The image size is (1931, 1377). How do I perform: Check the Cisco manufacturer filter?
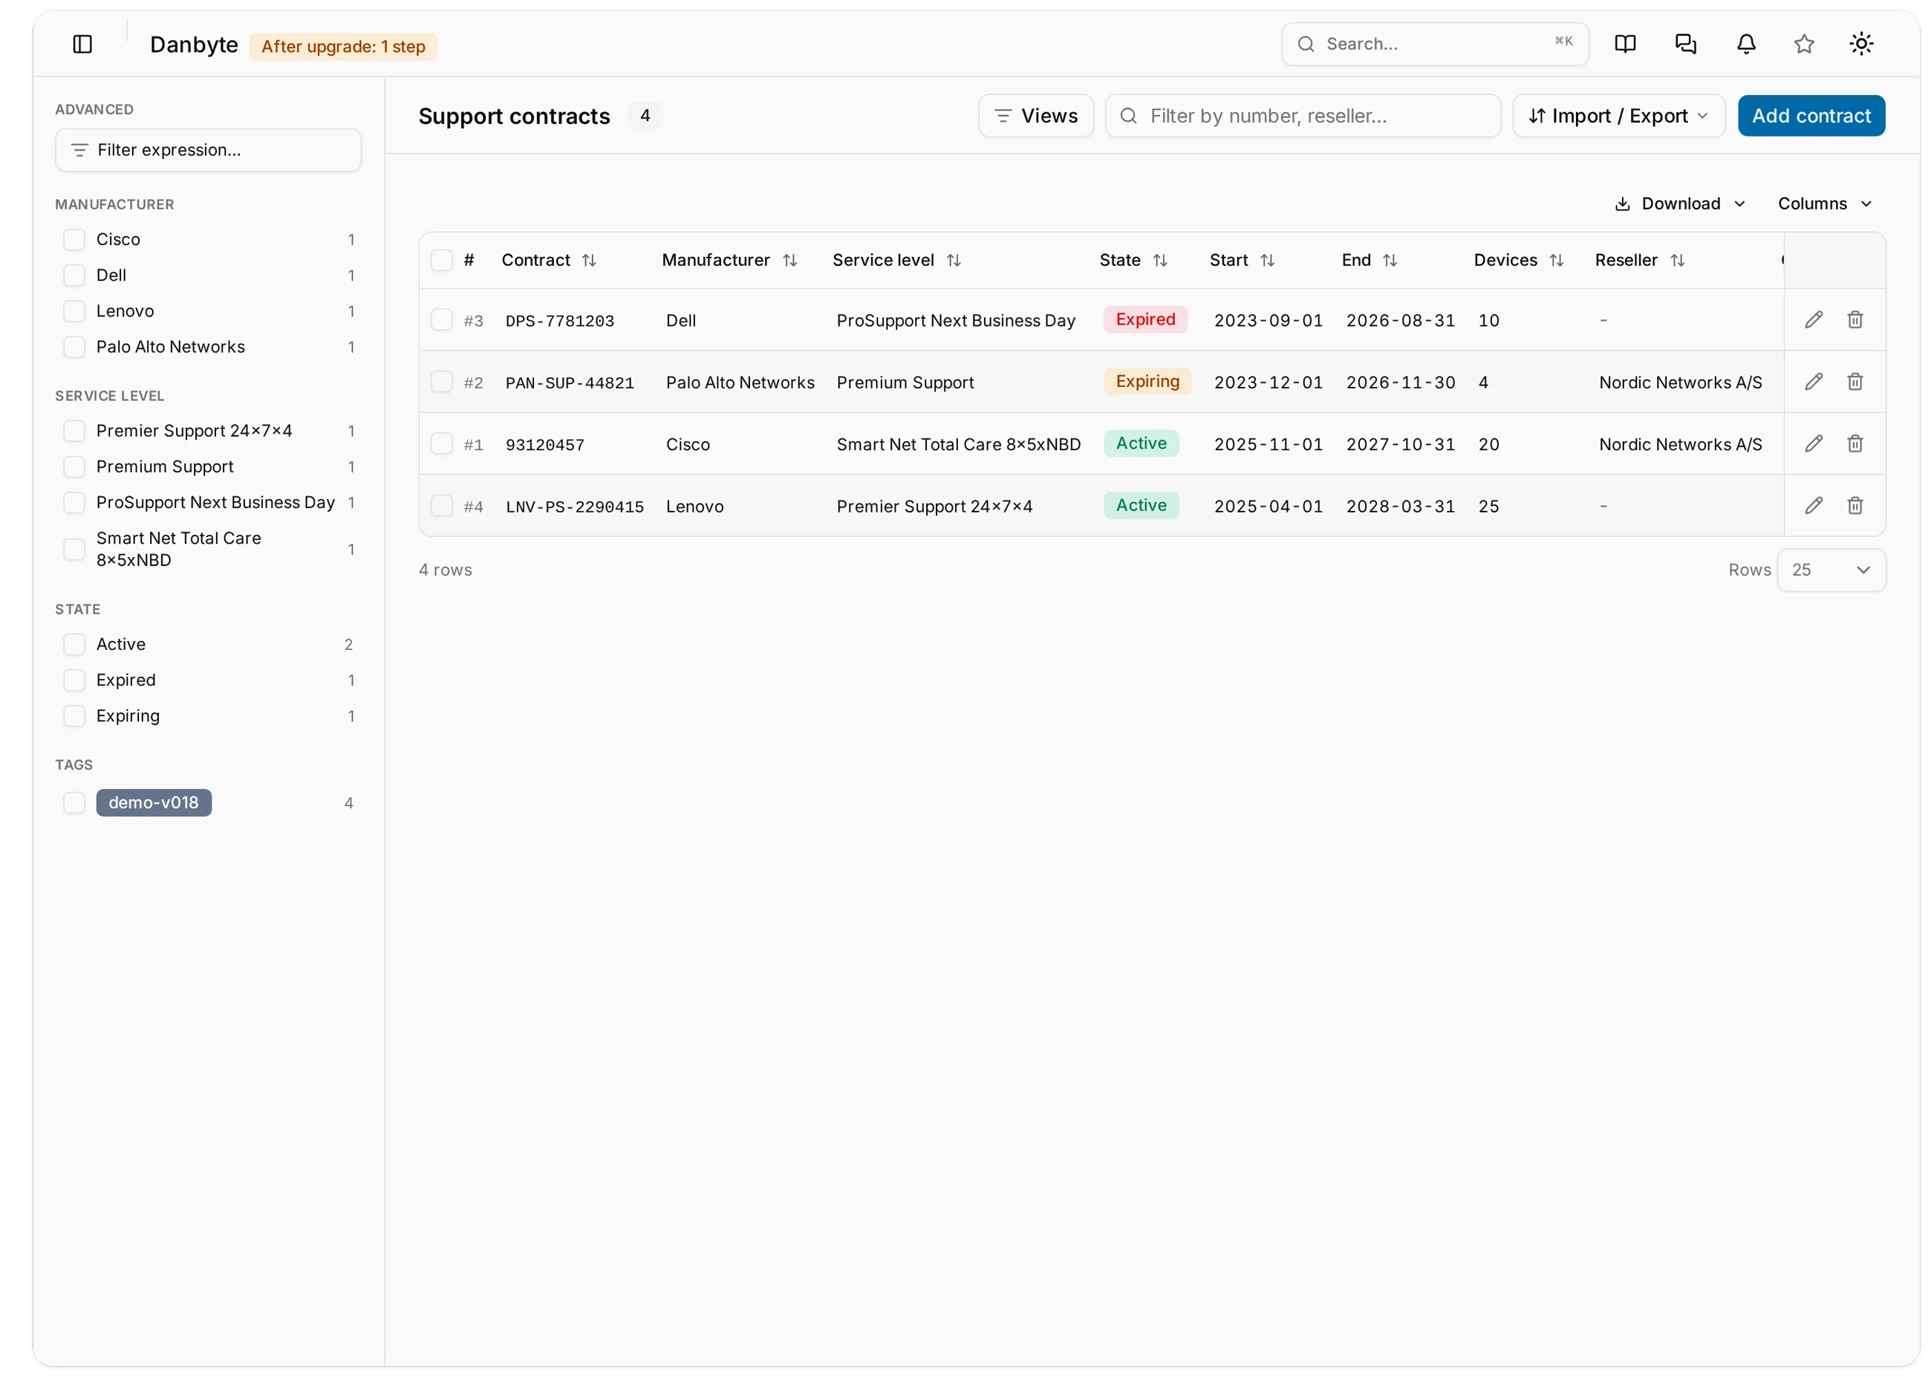pyautogui.click(x=74, y=240)
